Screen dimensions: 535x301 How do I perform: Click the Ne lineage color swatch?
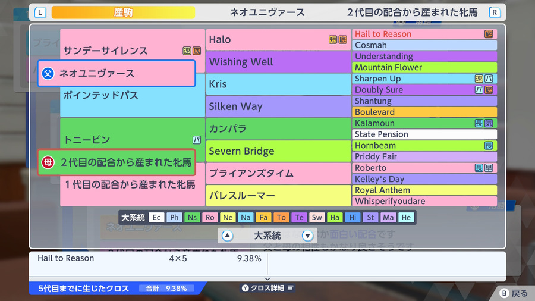(x=228, y=217)
